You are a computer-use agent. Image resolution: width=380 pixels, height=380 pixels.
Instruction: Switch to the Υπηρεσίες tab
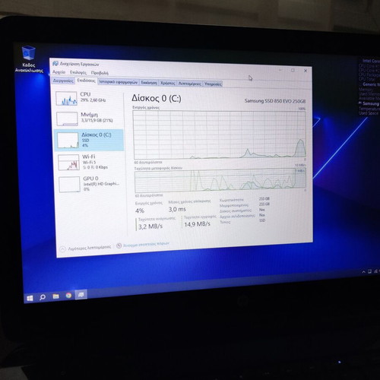coord(213,84)
